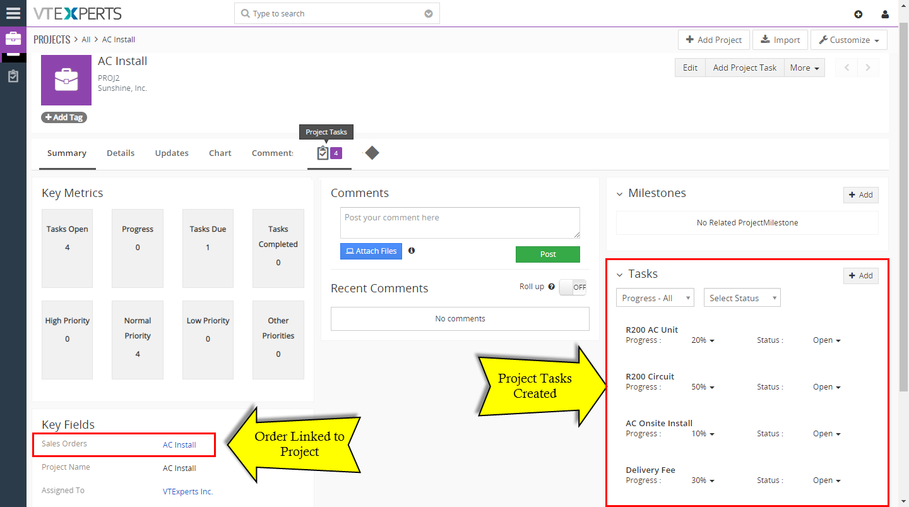The image size is (909, 507).
Task: Open the Delivery Fee task
Action: tap(650, 470)
